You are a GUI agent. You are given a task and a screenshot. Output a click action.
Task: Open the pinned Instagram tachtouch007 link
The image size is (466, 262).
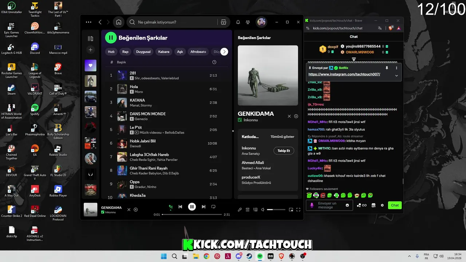(x=344, y=74)
